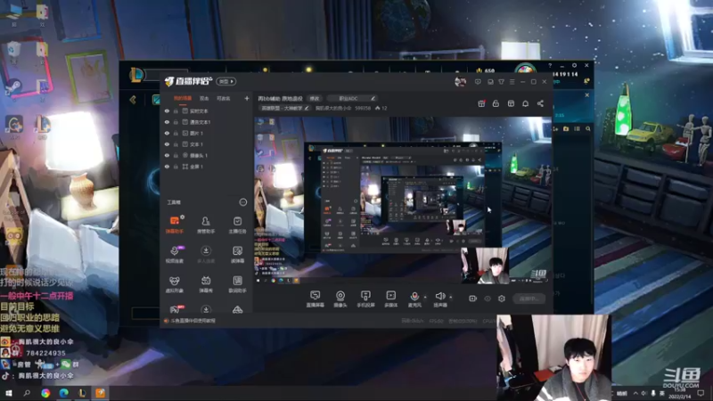Viewport: 713px width, 401px height.
Task: Edit the 英雄联盟 category with the pencil
Action: tap(307, 108)
